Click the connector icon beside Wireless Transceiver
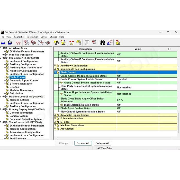The width and height of the screenshot is (180, 180). [5, 55]
